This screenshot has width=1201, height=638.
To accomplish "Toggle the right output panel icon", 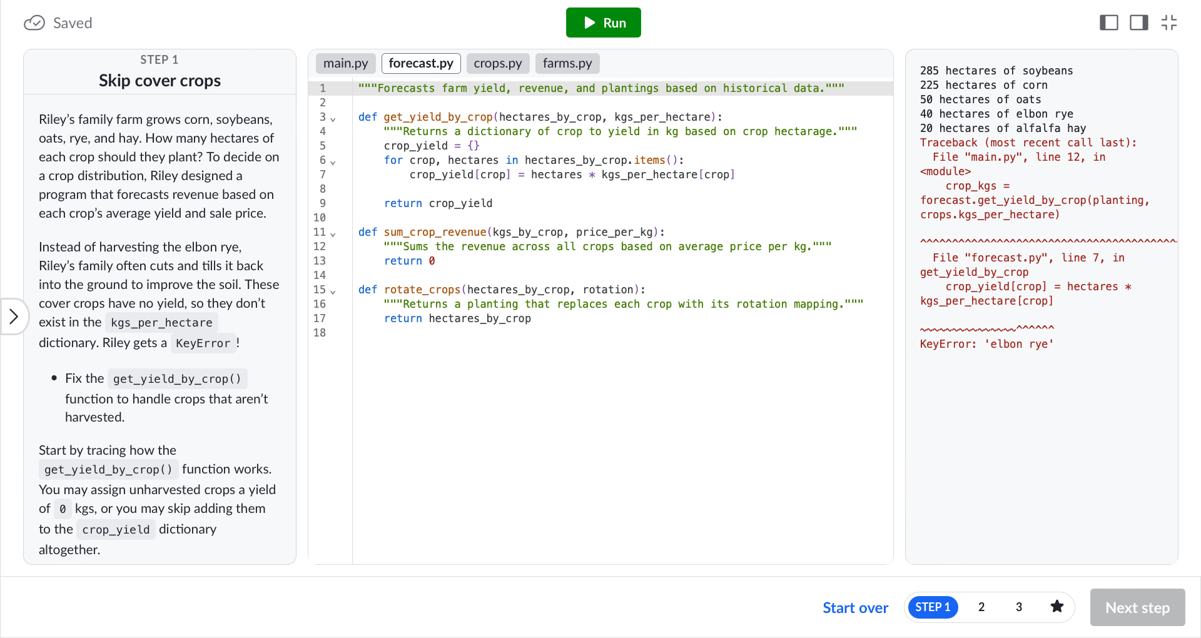I will coord(1138,23).
